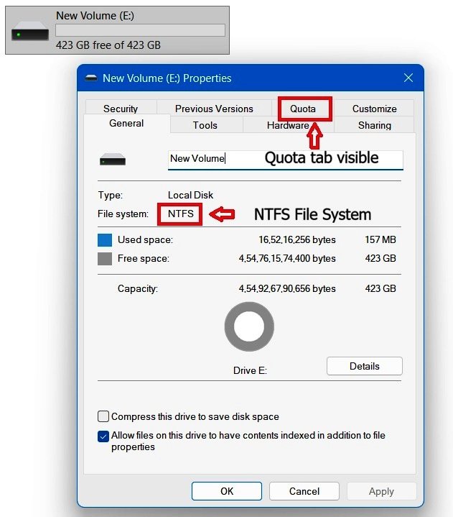Enable Compress this drive checkbox

pos(103,416)
